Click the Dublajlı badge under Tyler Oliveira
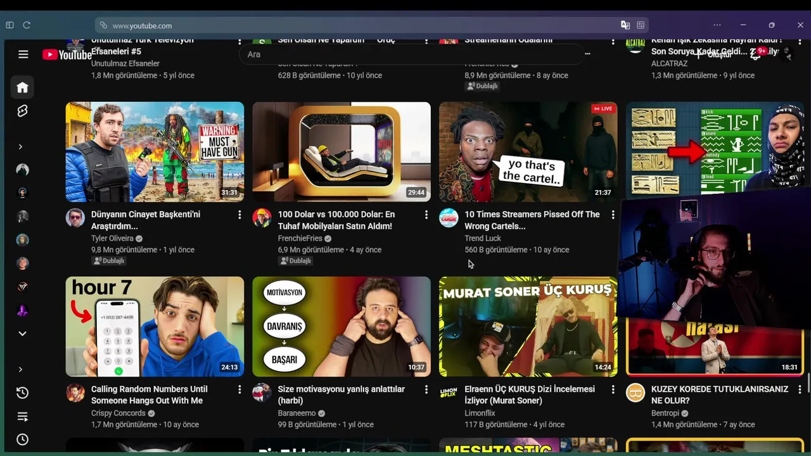Screen dimensions: 811x456 tap(109, 261)
